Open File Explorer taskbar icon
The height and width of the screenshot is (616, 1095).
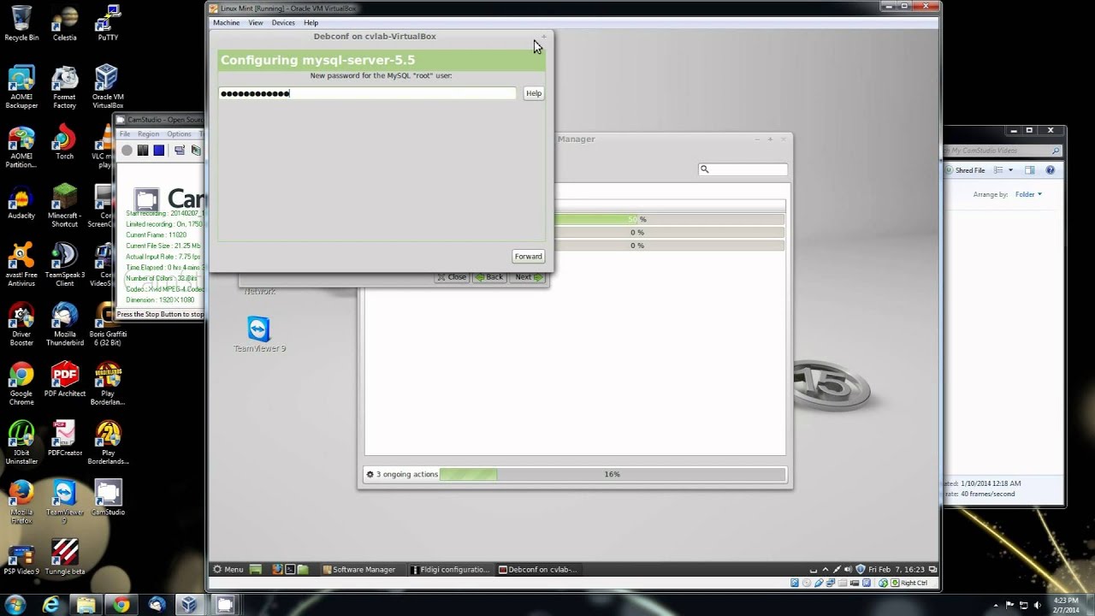[x=86, y=605]
